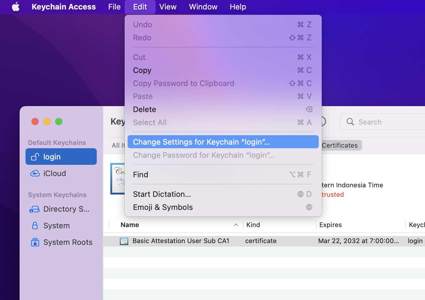Choose Delete from the Edit menu
Screen dimensions: 425x300
[223, 109]
